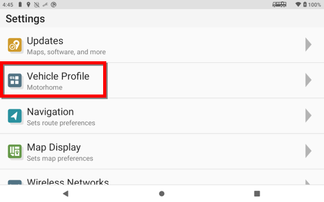
Task: Expand the Updates row chevron
Action: coord(308,45)
